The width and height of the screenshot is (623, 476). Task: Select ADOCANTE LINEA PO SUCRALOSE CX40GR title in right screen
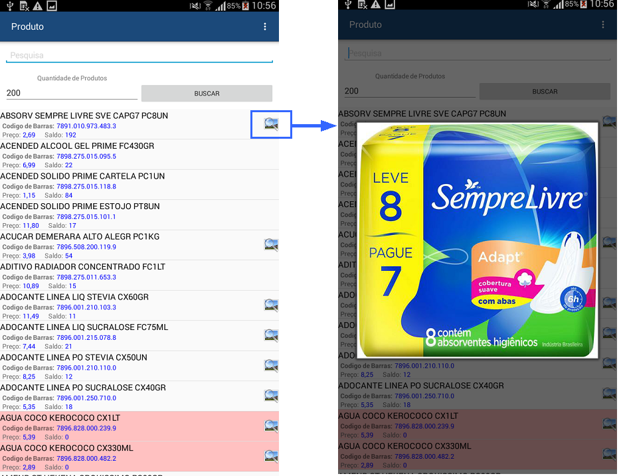click(x=421, y=386)
